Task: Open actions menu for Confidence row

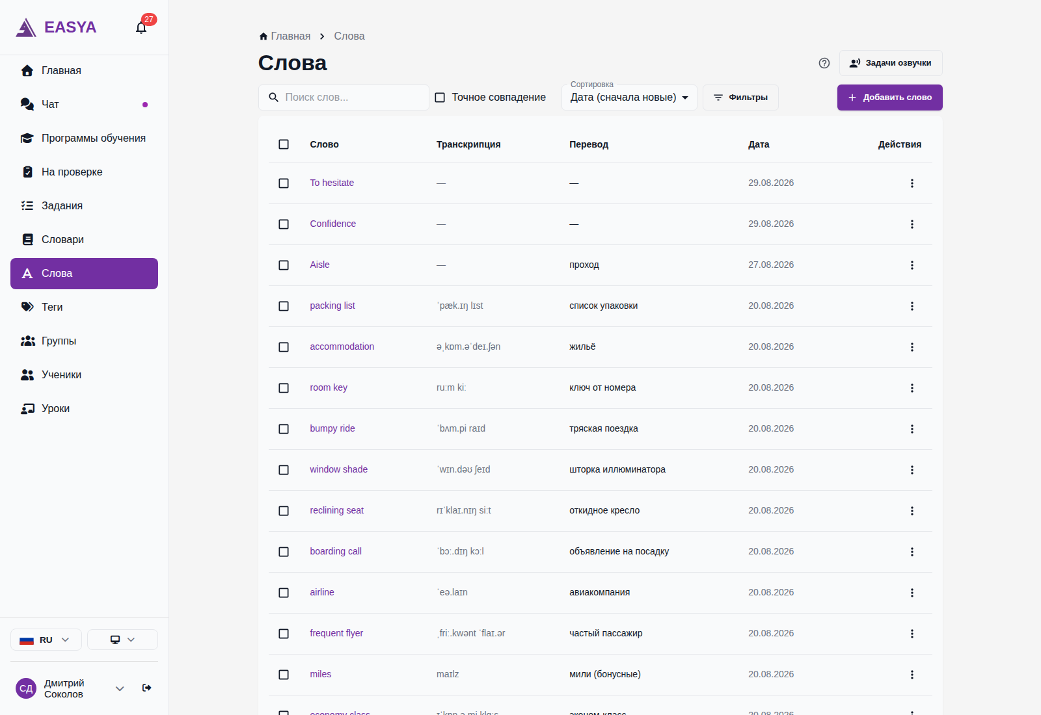Action: 912,224
